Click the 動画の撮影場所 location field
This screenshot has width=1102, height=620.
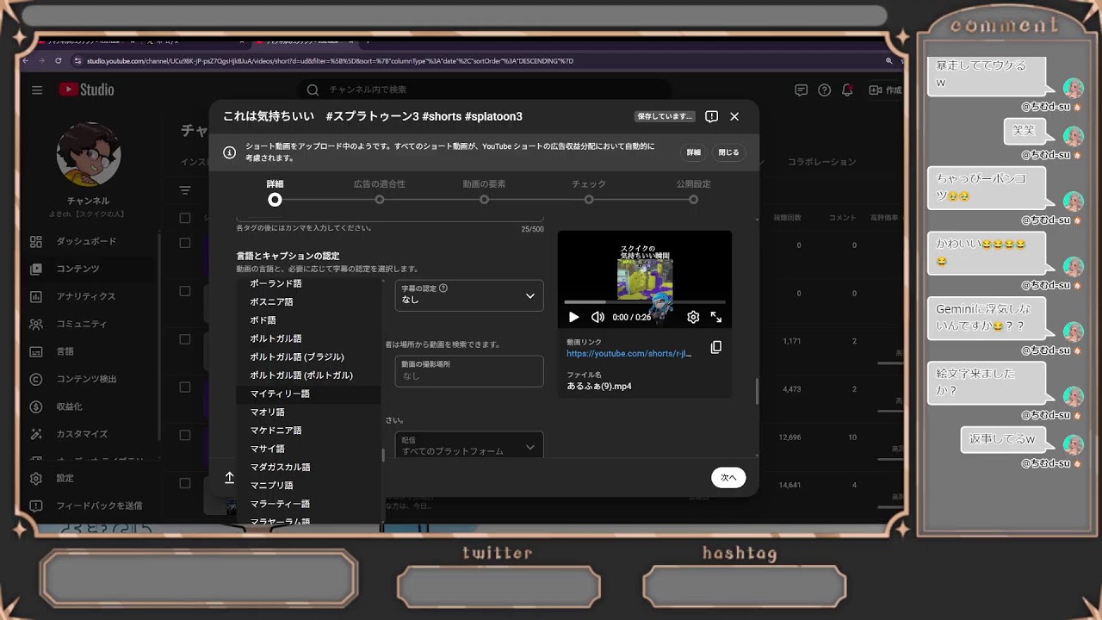point(469,371)
